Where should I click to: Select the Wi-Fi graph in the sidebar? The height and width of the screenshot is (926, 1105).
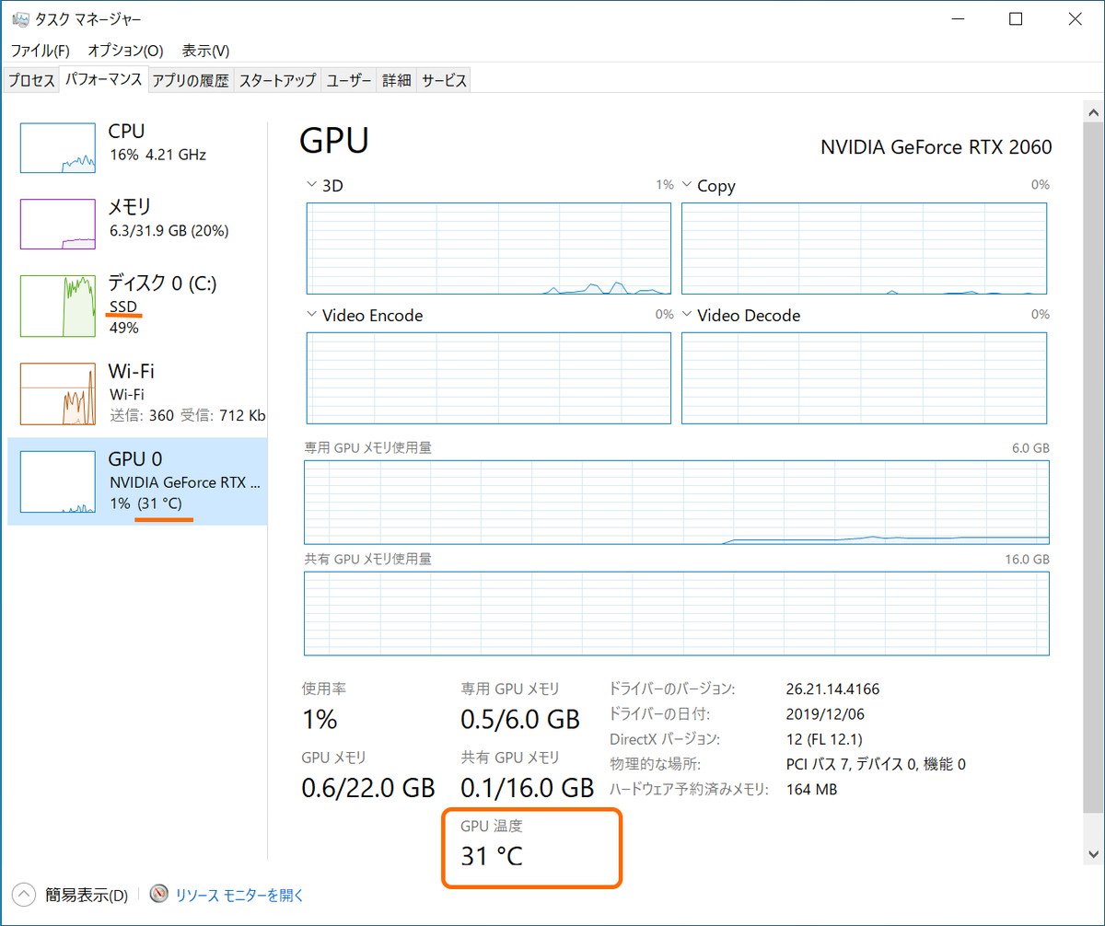tap(57, 393)
